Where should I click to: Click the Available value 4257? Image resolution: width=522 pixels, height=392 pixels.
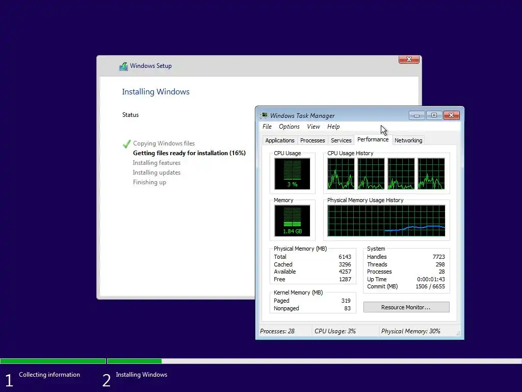345,272
